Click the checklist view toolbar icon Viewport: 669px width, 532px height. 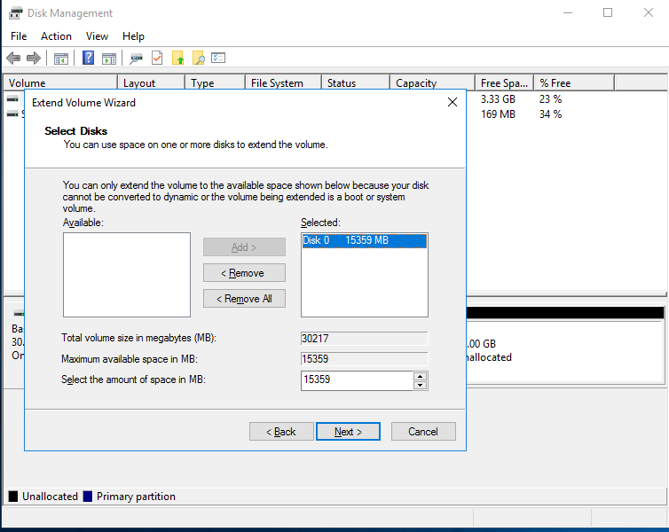pyautogui.click(x=218, y=59)
